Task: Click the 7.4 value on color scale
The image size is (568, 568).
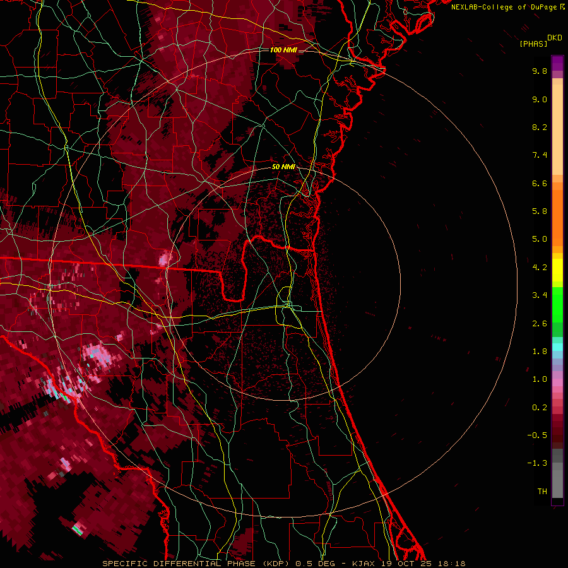Action: pos(540,155)
